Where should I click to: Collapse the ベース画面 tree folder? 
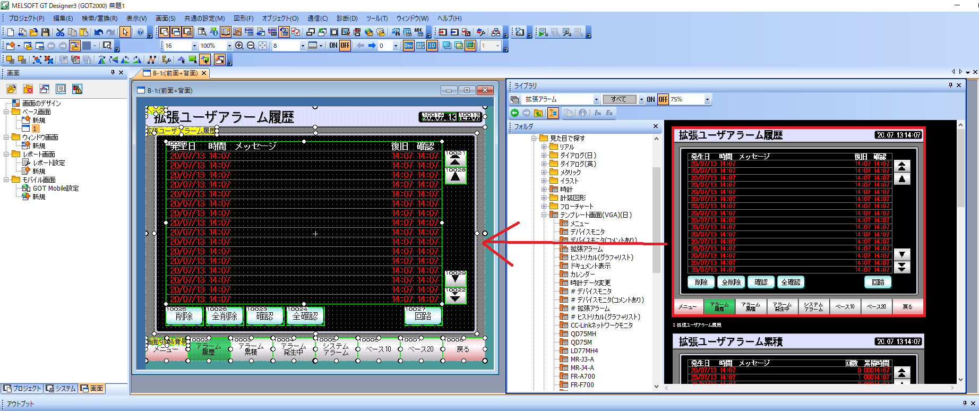(x=7, y=112)
